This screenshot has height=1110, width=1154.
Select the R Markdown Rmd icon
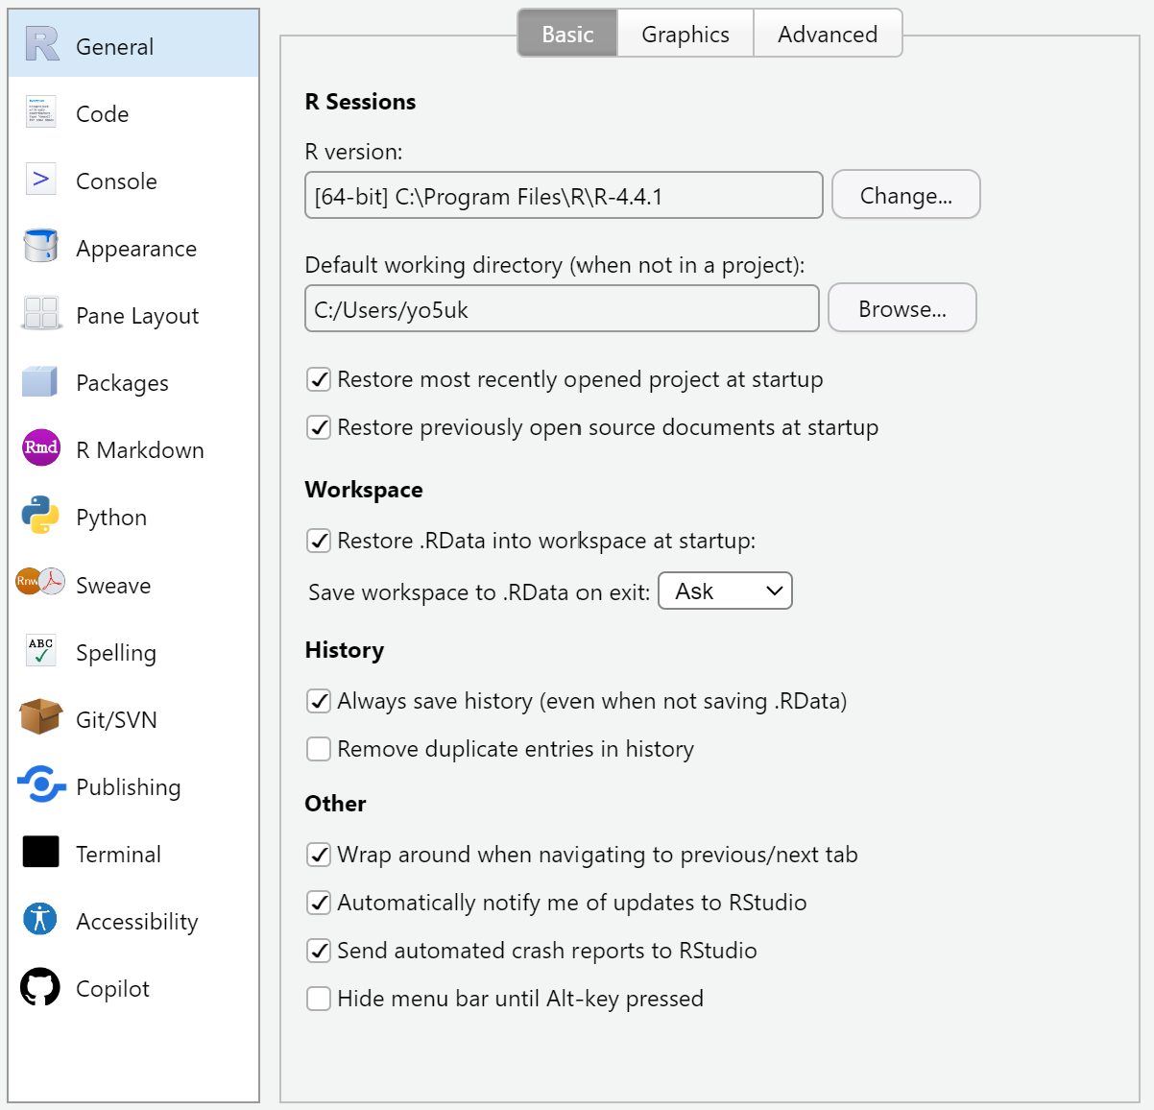tap(40, 447)
